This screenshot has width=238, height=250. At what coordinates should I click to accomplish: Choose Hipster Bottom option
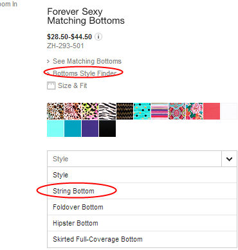pyautogui.click(x=142, y=223)
